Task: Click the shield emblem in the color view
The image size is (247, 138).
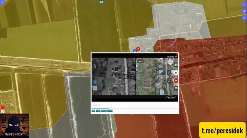Action: [170, 61]
